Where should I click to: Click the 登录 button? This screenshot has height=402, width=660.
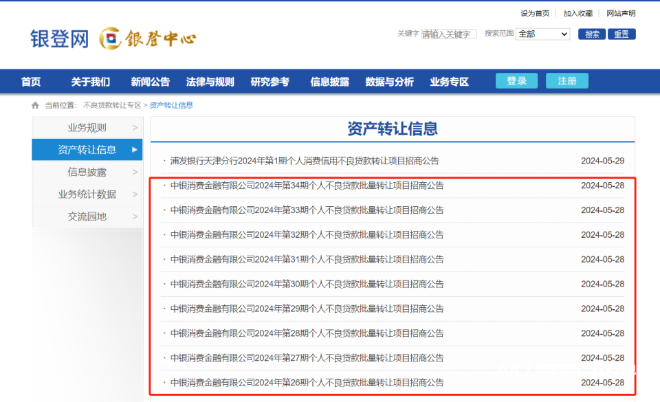pyautogui.click(x=516, y=80)
